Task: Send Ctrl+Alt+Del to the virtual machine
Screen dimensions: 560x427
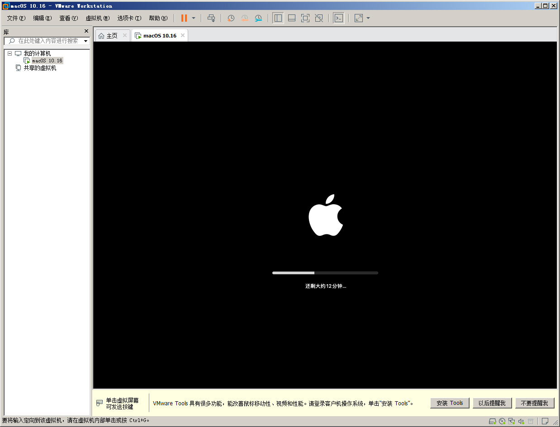Action: tap(211, 18)
